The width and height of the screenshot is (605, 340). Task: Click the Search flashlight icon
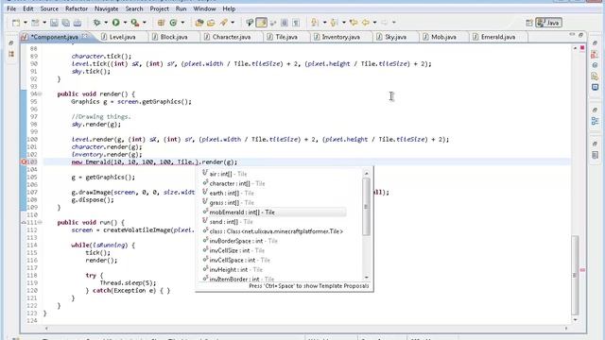click(223, 23)
